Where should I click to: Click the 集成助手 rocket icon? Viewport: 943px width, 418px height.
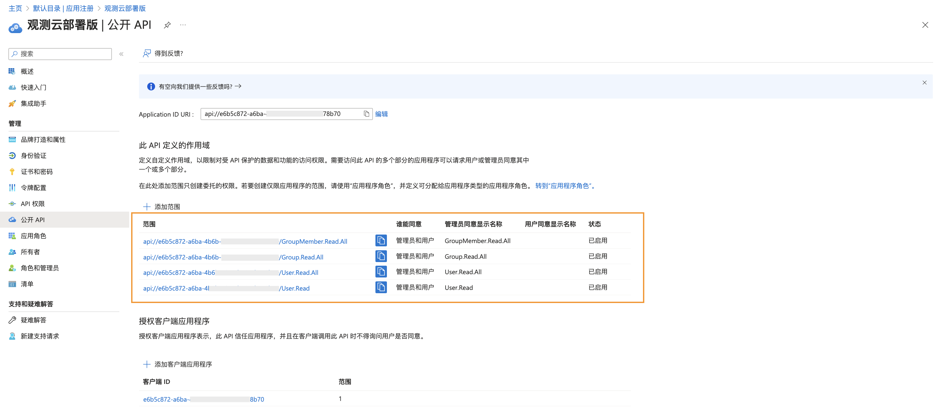click(12, 104)
